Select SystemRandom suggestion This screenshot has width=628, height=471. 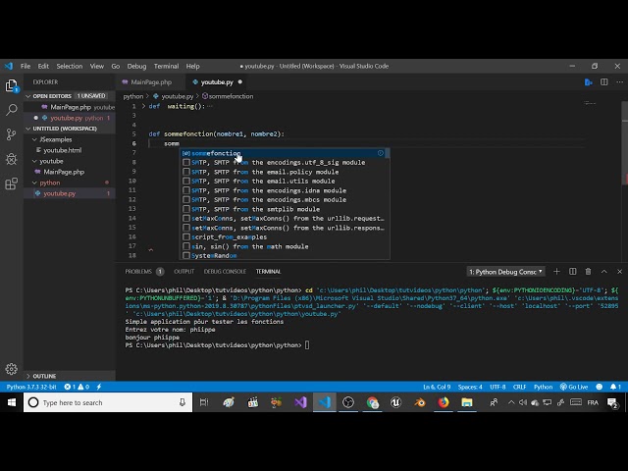pos(285,255)
